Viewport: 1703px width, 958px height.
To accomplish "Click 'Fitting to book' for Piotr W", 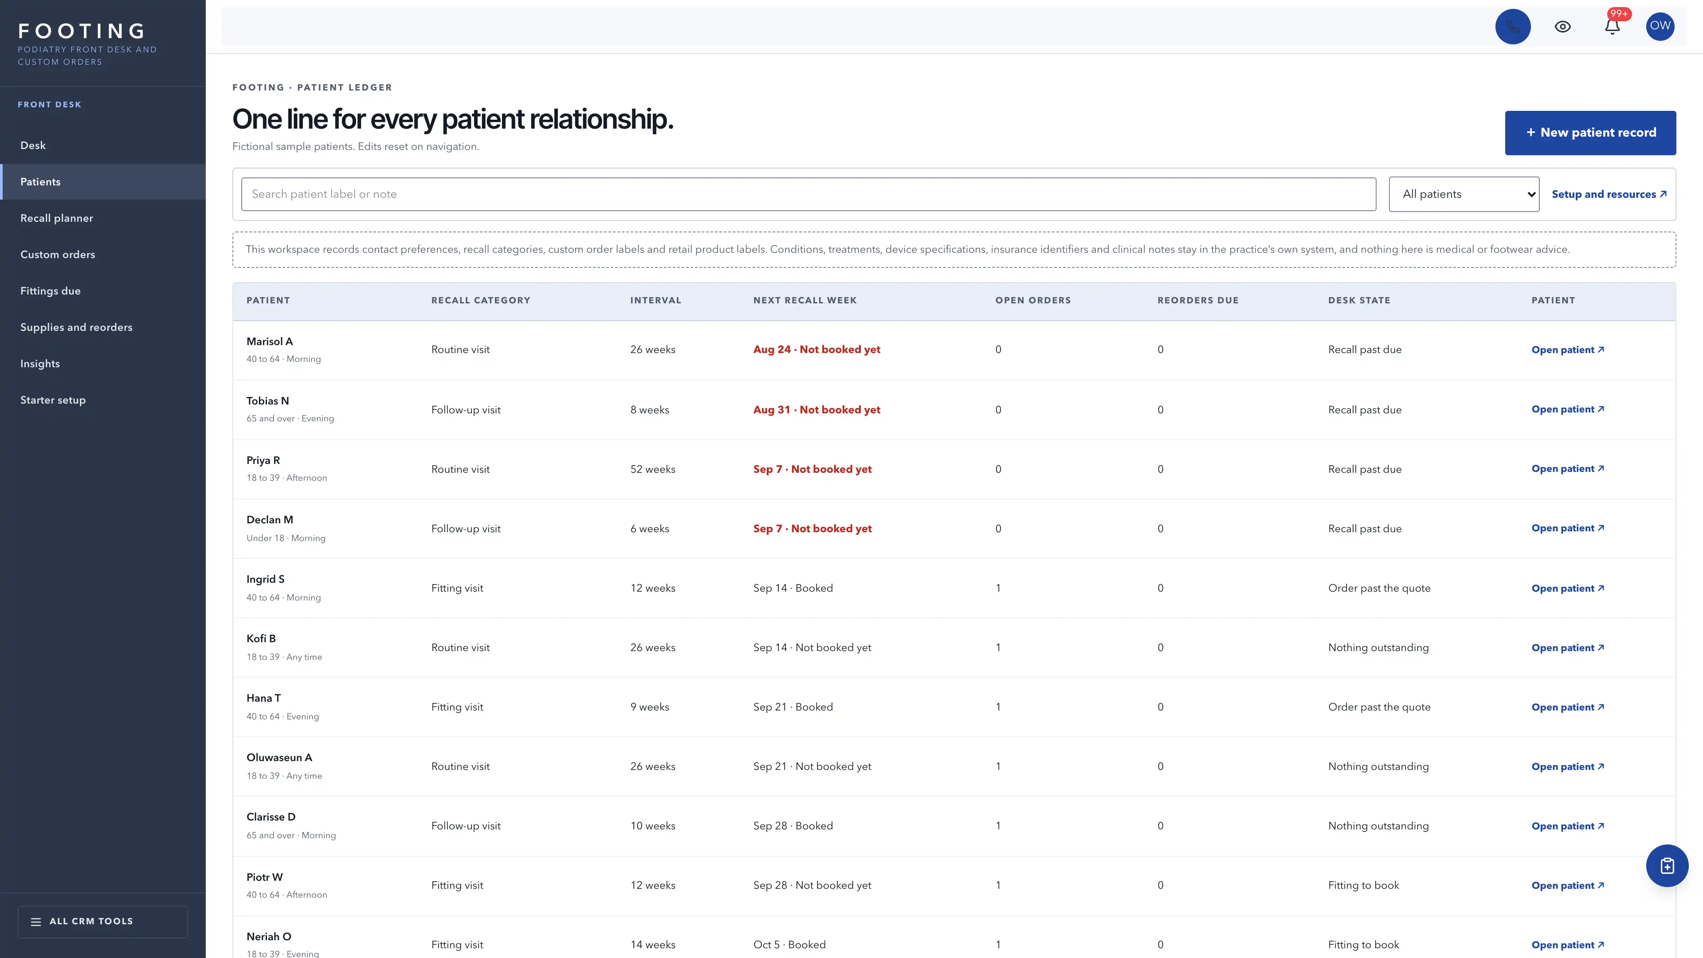I will 1363,885.
